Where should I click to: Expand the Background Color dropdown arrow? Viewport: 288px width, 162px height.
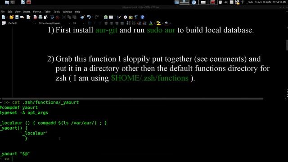click(171, 23)
